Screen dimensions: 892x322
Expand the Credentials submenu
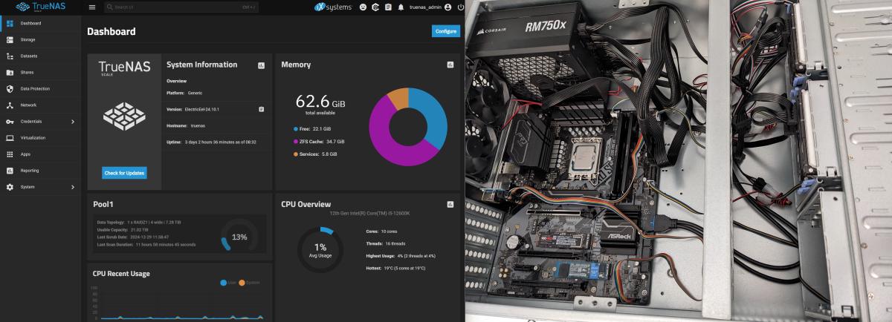[x=72, y=121]
